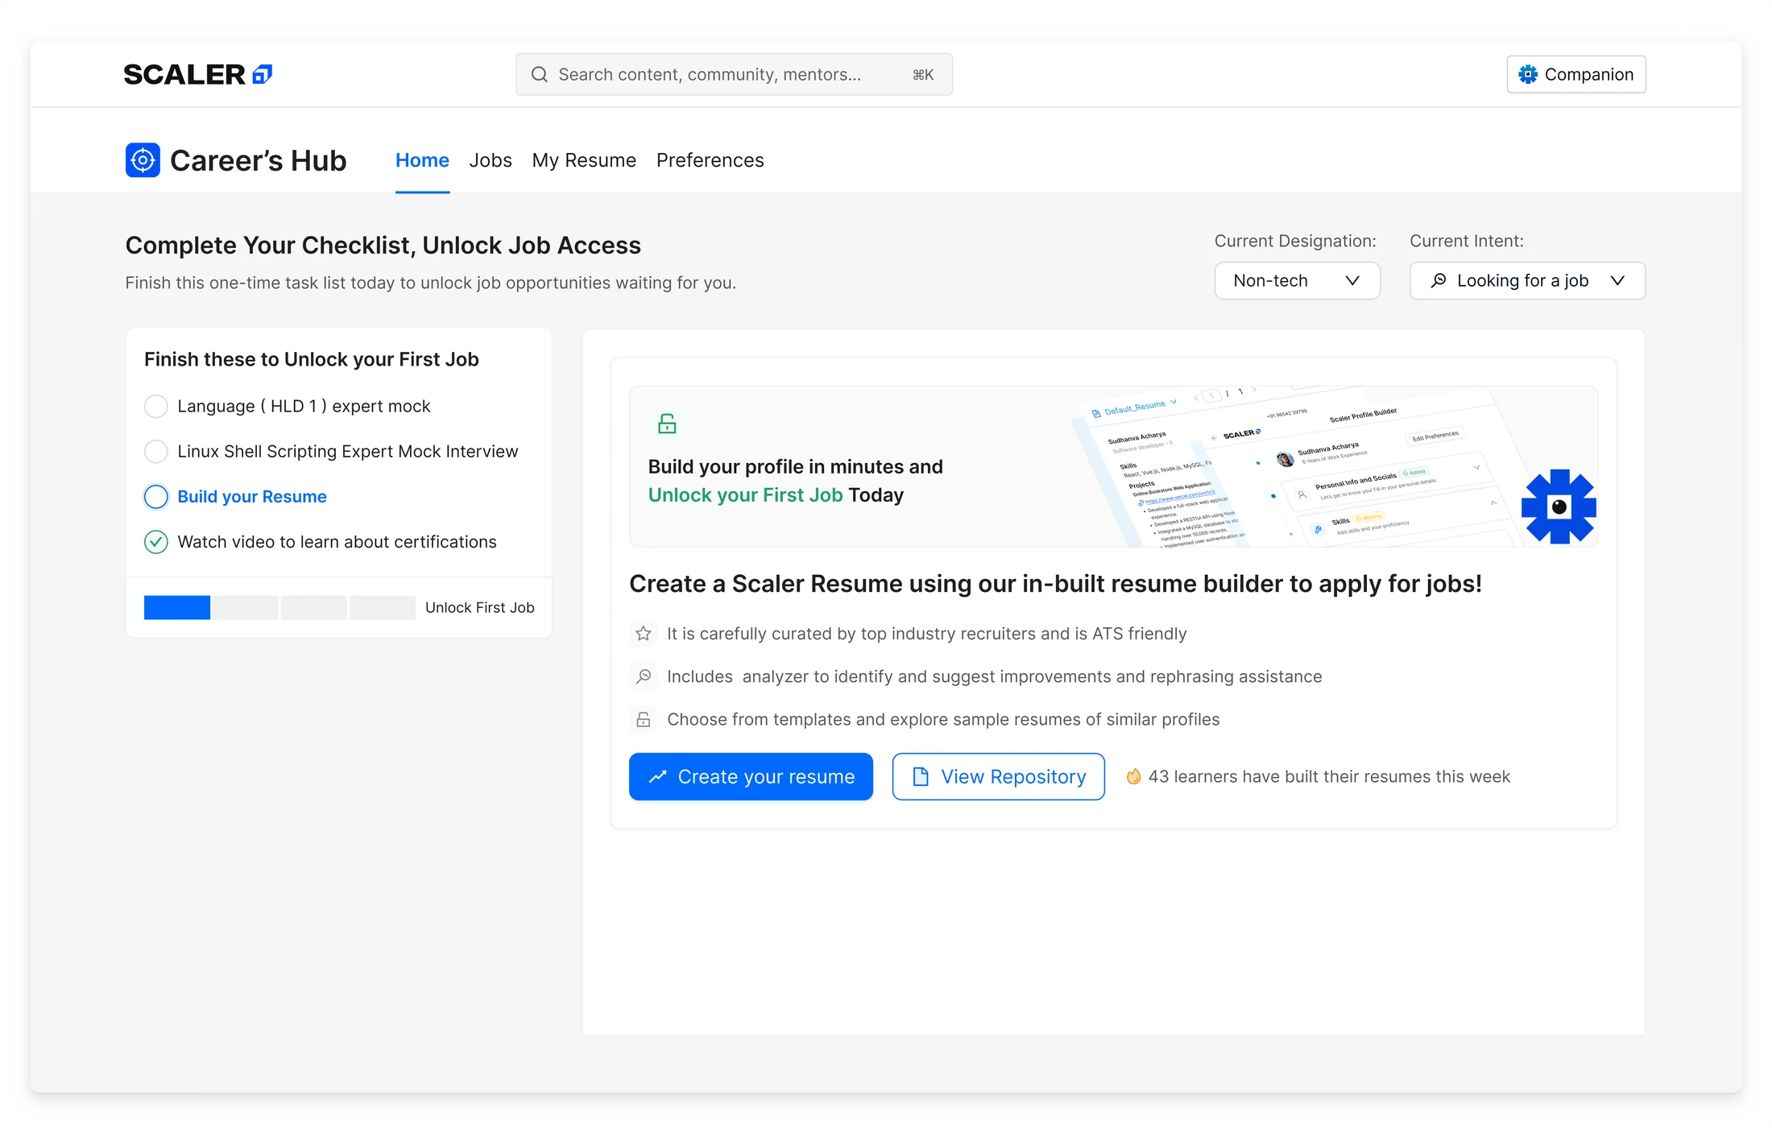The image size is (1772, 1133).
Task: Select Linux Shell Scripting Mock Interview circle
Action: (155, 451)
